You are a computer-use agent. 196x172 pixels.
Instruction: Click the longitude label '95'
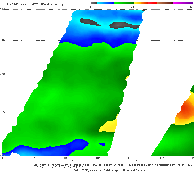tap(34, 158)
